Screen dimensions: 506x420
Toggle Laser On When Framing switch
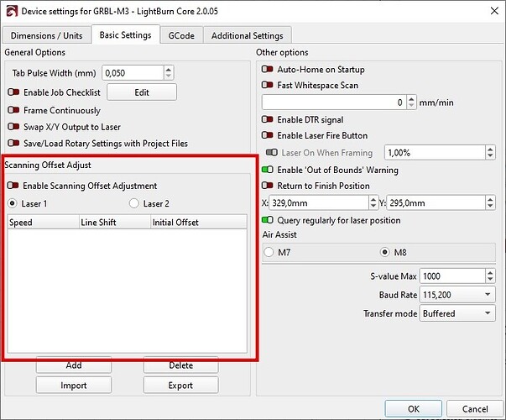pyautogui.click(x=272, y=152)
